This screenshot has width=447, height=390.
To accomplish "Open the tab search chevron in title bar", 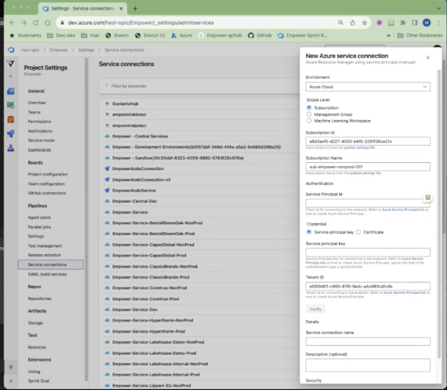I will [x=438, y=9].
